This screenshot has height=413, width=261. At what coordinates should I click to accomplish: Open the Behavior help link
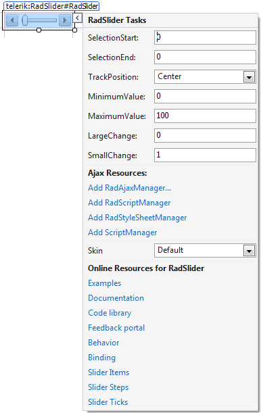(103, 343)
